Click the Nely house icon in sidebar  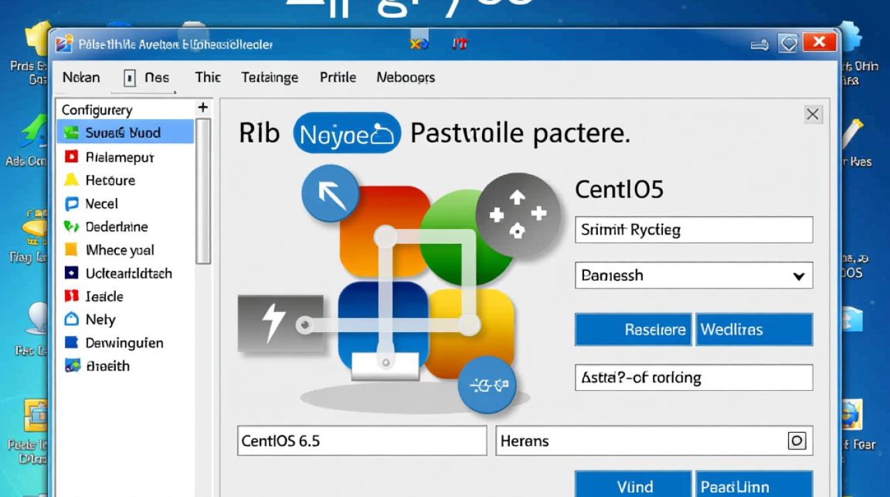click(72, 319)
